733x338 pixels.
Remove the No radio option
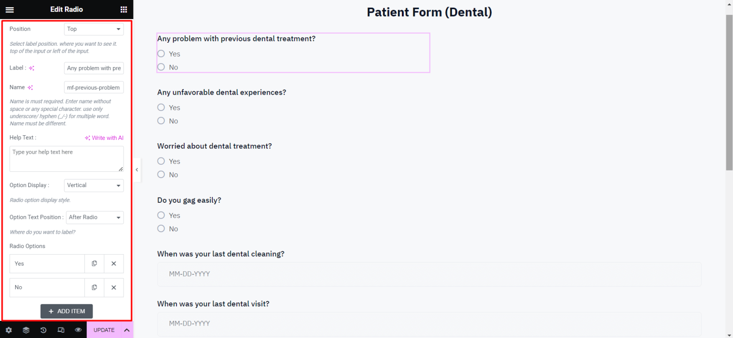(x=114, y=288)
